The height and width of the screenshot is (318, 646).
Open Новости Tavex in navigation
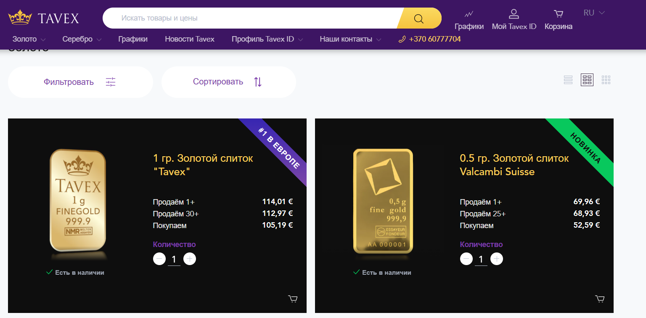(x=190, y=39)
